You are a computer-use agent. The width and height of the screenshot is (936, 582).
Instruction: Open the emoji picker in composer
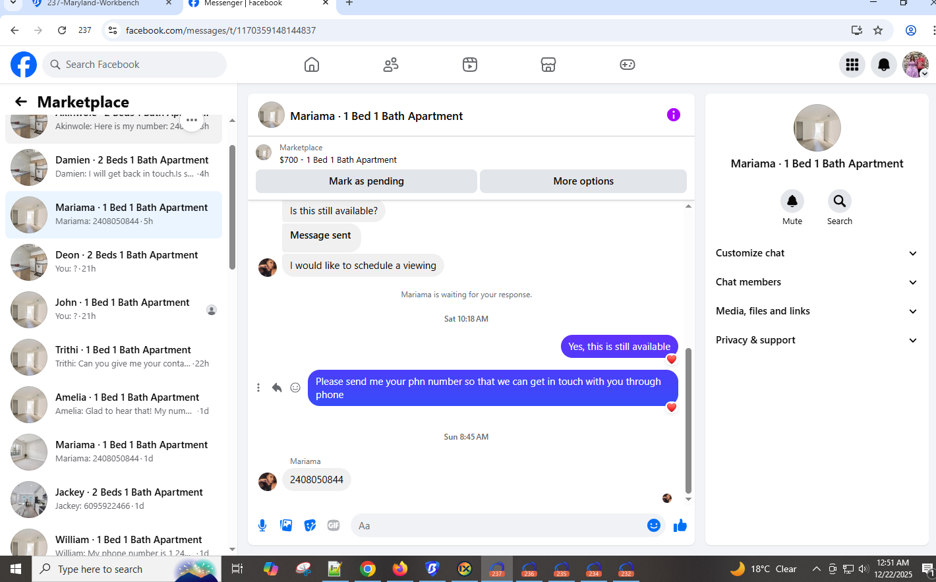tap(654, 525)
